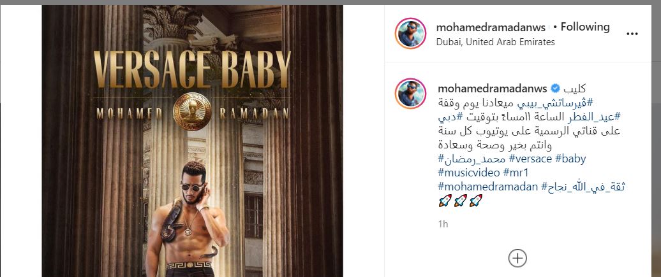The image size is (661, 277).
Task: Click the caption profile avatar picture
Action: click(411, 94)
